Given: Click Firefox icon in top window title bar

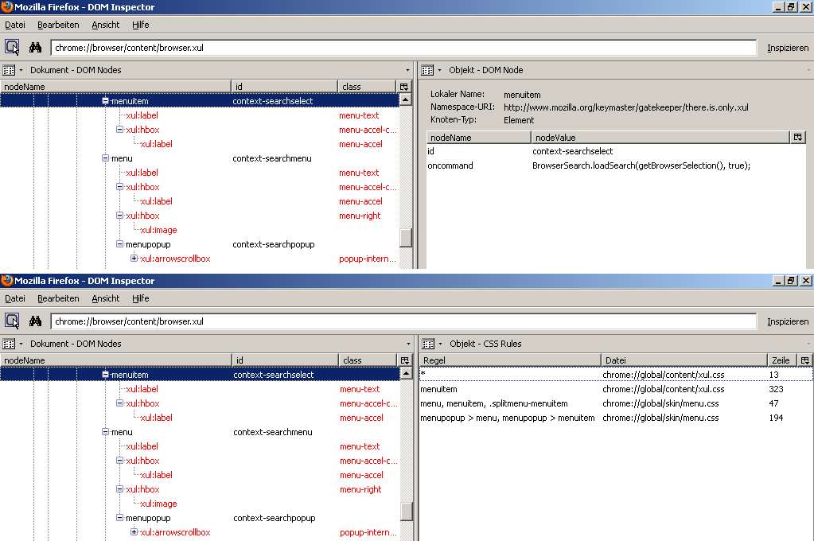Looking at the screenshot, I should click(6, 6).
